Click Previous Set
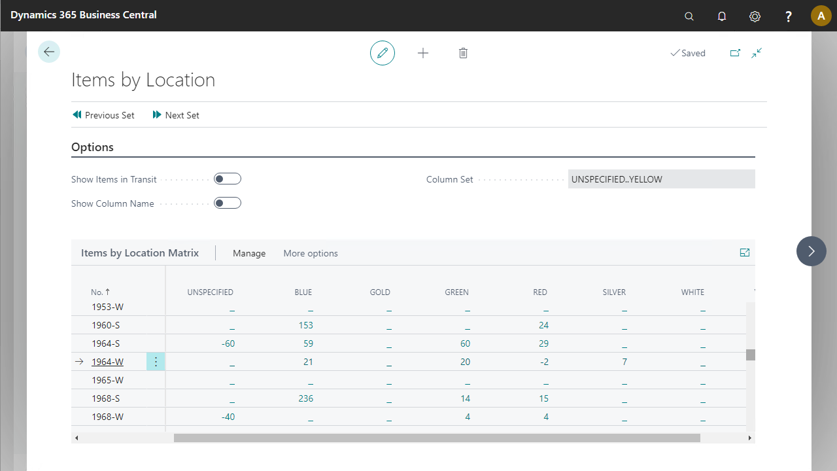Screen dimensions: 837x471 click(103, 115)
